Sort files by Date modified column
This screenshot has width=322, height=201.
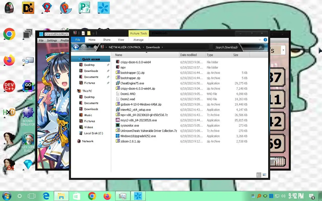pos(192,55)
